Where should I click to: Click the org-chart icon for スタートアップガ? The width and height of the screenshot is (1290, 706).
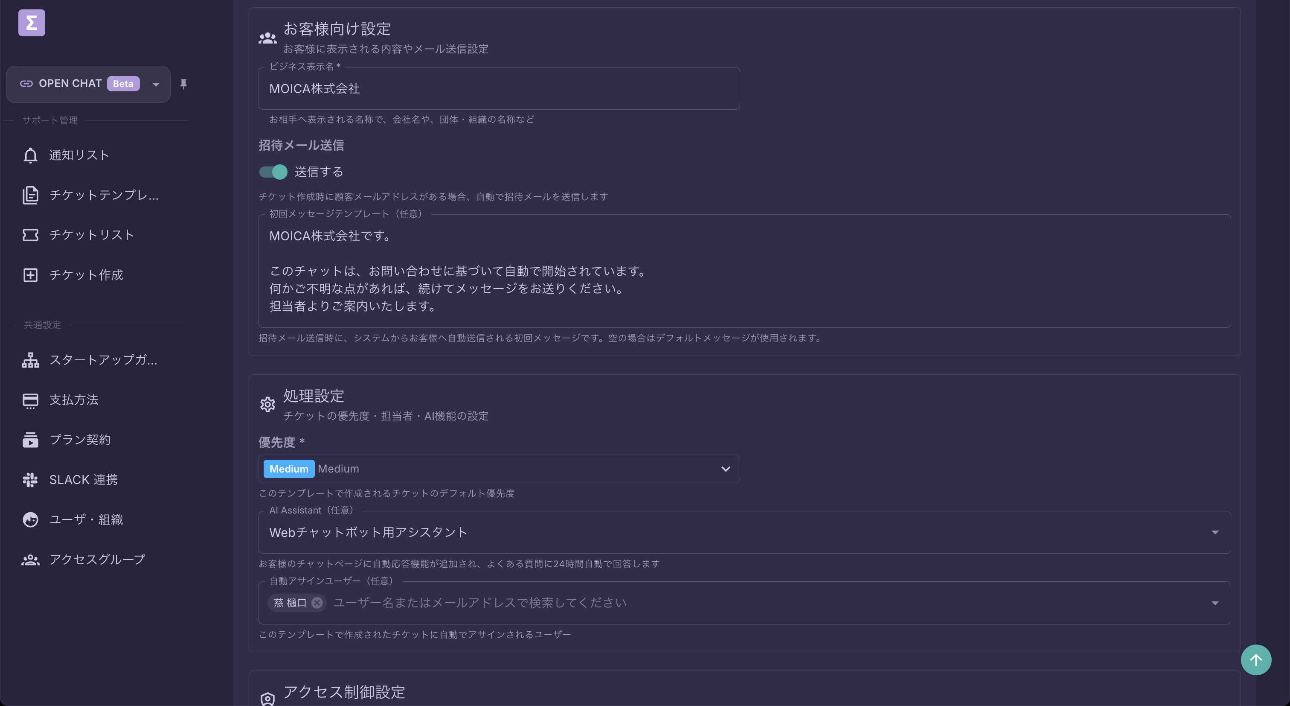31,360
